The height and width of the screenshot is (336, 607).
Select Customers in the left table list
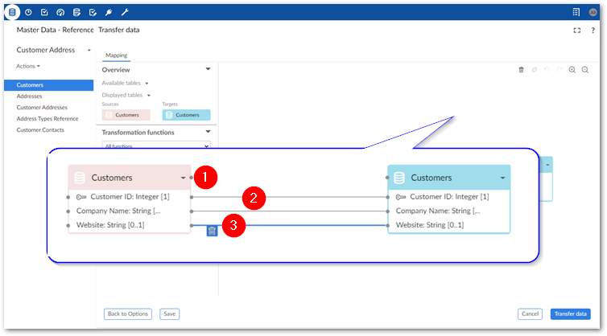pyautogui.click(x=49, y=85)
